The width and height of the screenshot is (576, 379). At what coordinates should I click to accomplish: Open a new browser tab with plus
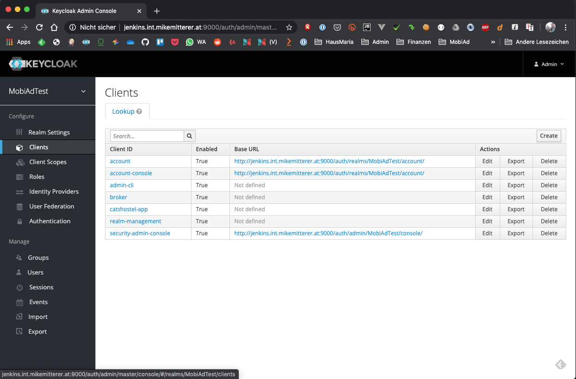point(156,11)
